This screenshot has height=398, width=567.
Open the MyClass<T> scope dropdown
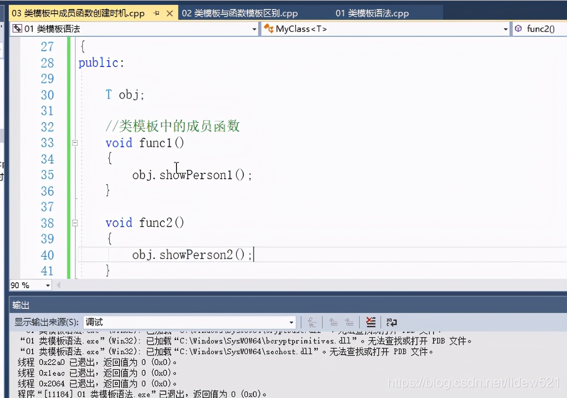(x=505, y=29)
